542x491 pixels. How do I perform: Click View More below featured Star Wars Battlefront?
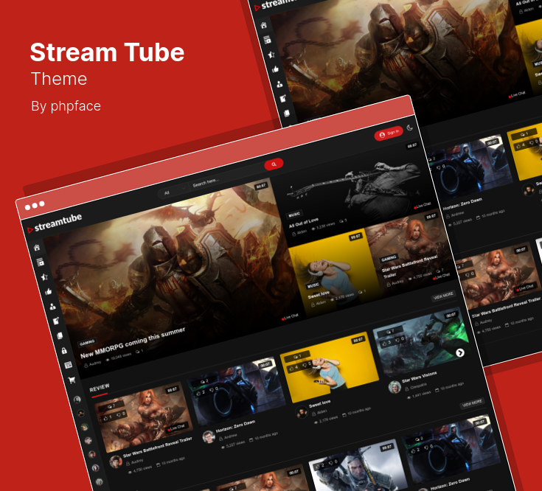tap(443, 296)
